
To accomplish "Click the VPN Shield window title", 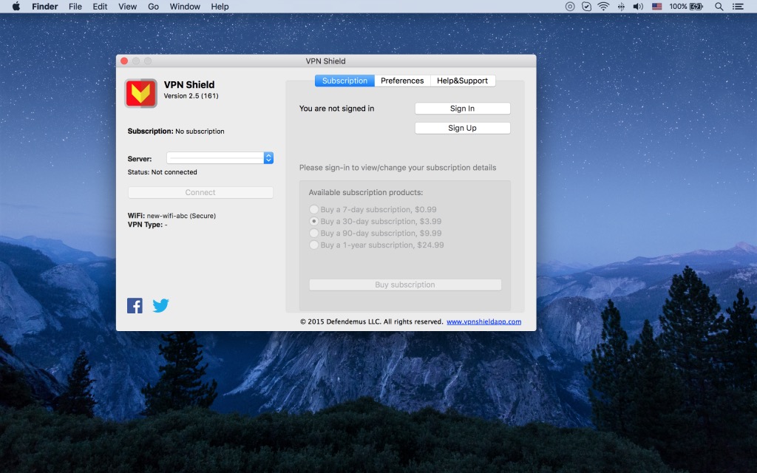I will coord(325,61).
